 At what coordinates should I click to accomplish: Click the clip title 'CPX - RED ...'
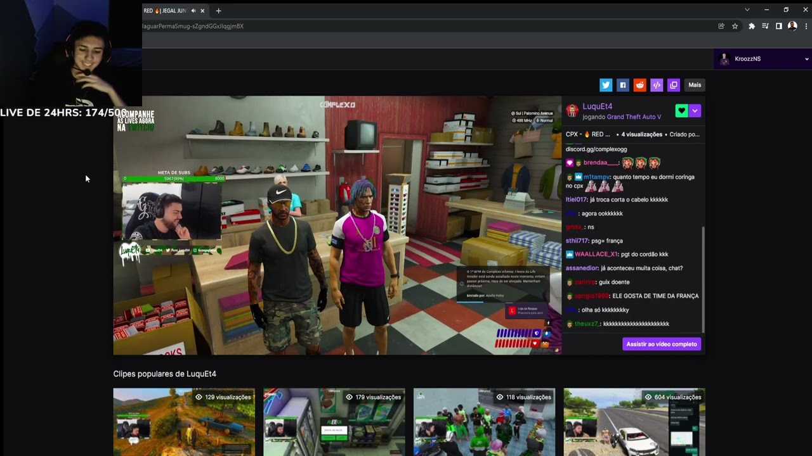588,135
